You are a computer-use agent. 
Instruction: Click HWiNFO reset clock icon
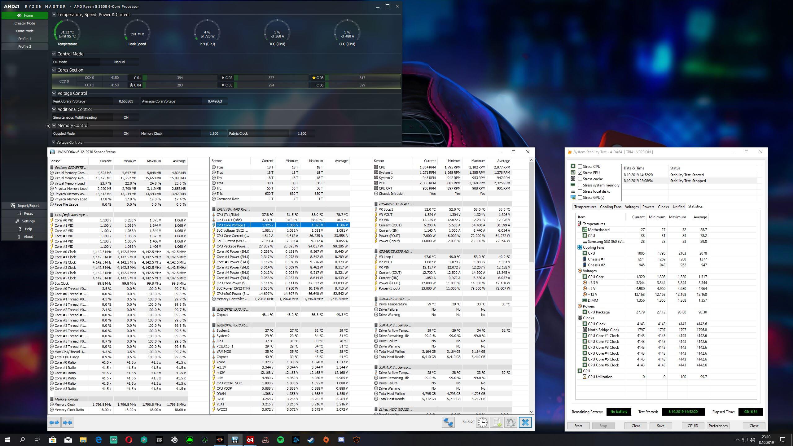tap(482, 422)
